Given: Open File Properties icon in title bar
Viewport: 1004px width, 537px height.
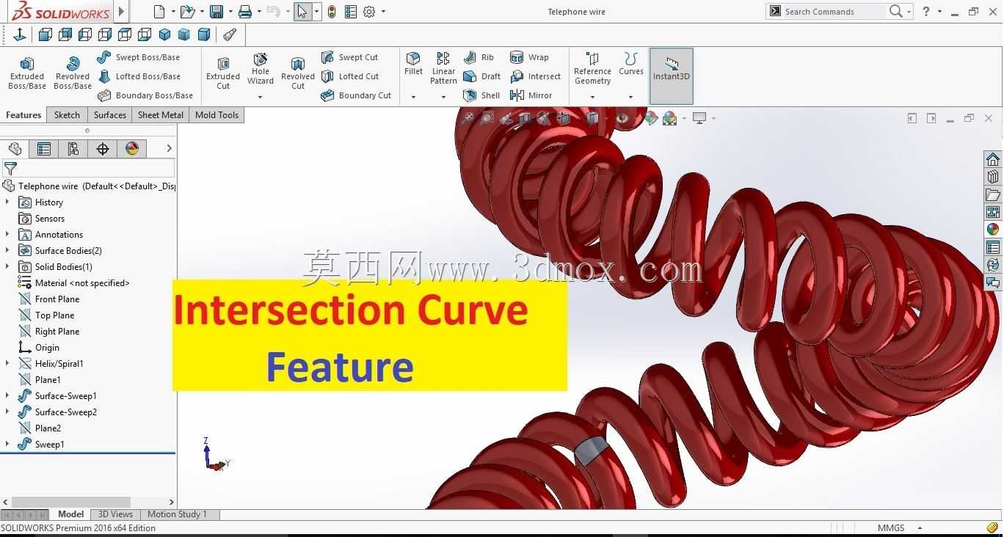Looking at the screenshot, I should coord(350,12).
